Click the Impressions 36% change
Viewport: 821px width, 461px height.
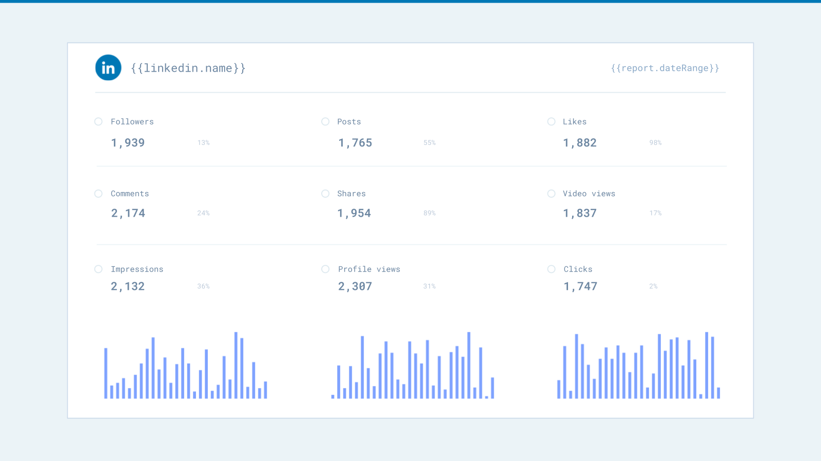(204, 286)
